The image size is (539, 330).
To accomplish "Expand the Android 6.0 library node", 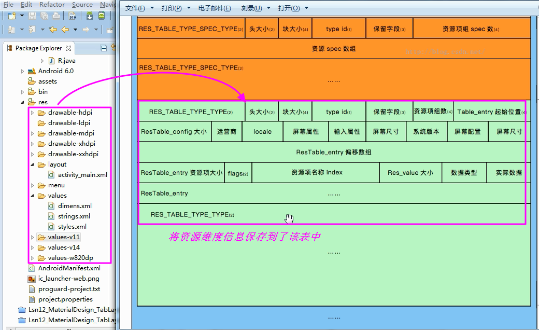I will 22,71.
